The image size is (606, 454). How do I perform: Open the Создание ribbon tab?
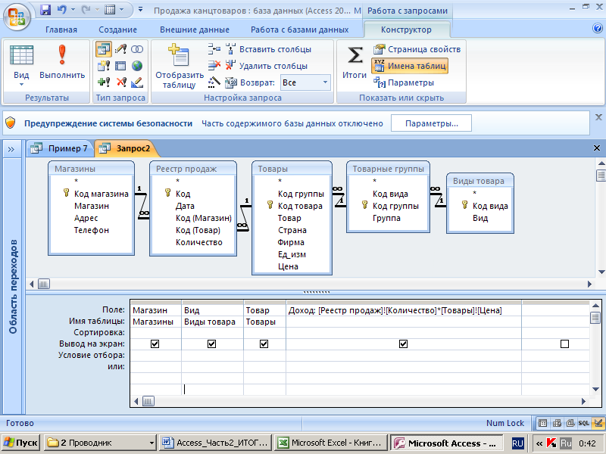pos(117,30)
